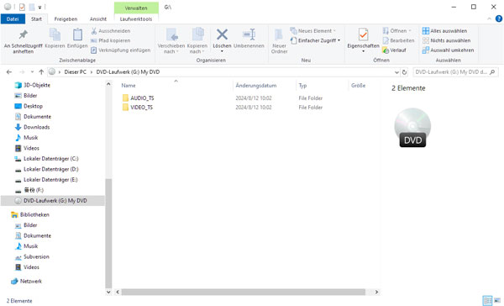
Task: Click horizontal scrollbar left arrow
Action: (x=118, y=293)
